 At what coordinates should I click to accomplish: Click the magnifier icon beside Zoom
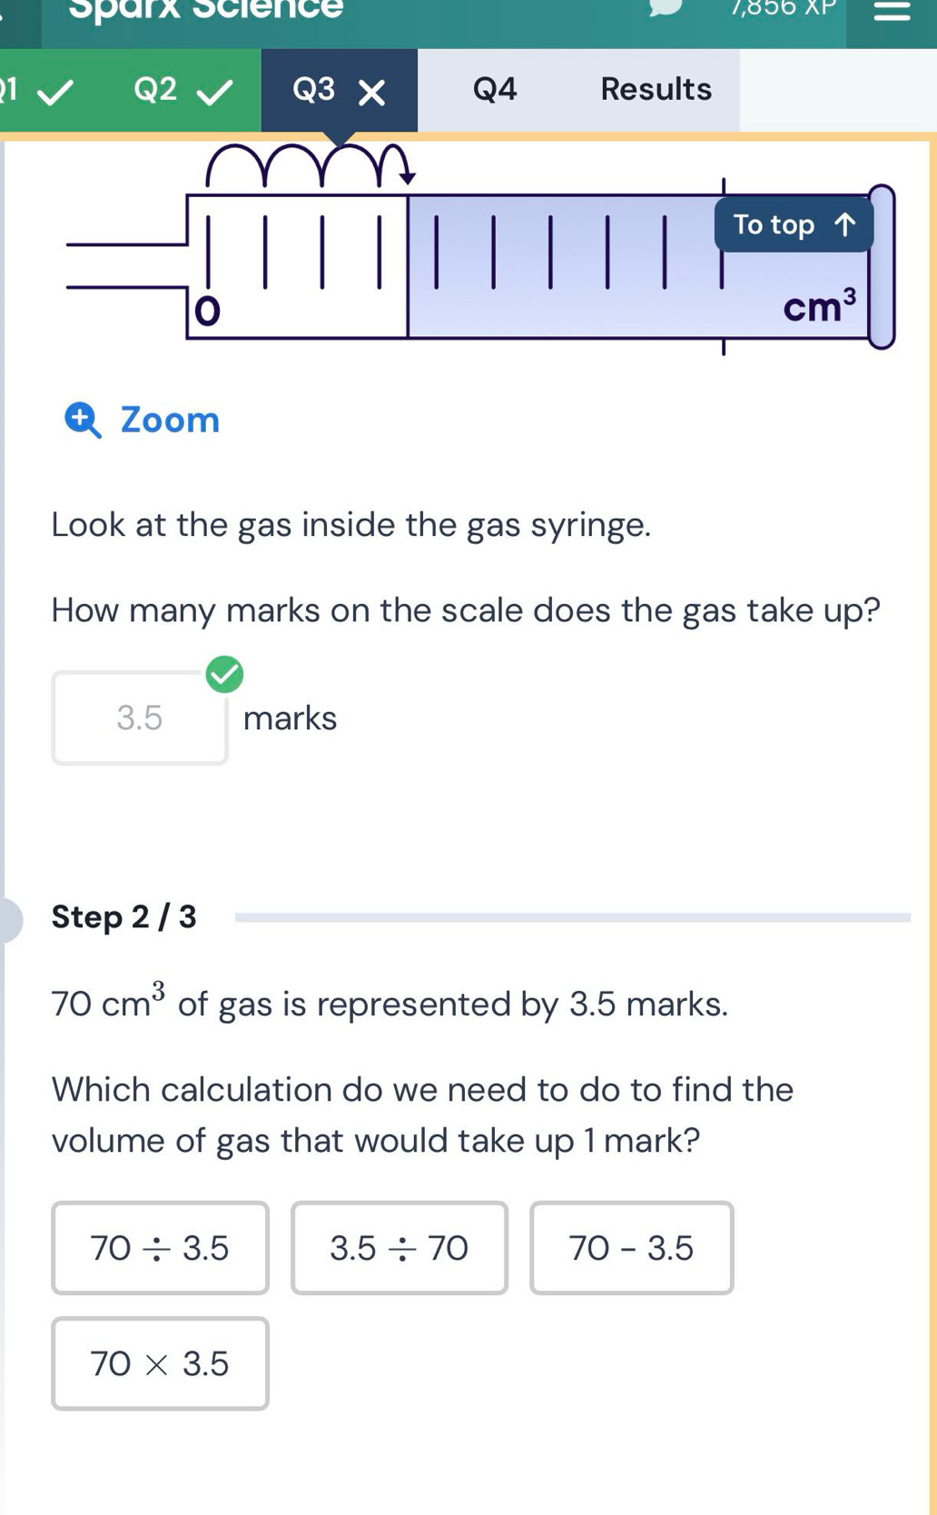(x=84, y=421)
